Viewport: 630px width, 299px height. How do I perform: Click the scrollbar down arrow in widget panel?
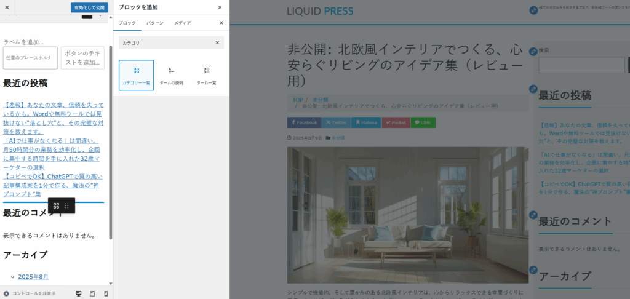coord(111,284)
